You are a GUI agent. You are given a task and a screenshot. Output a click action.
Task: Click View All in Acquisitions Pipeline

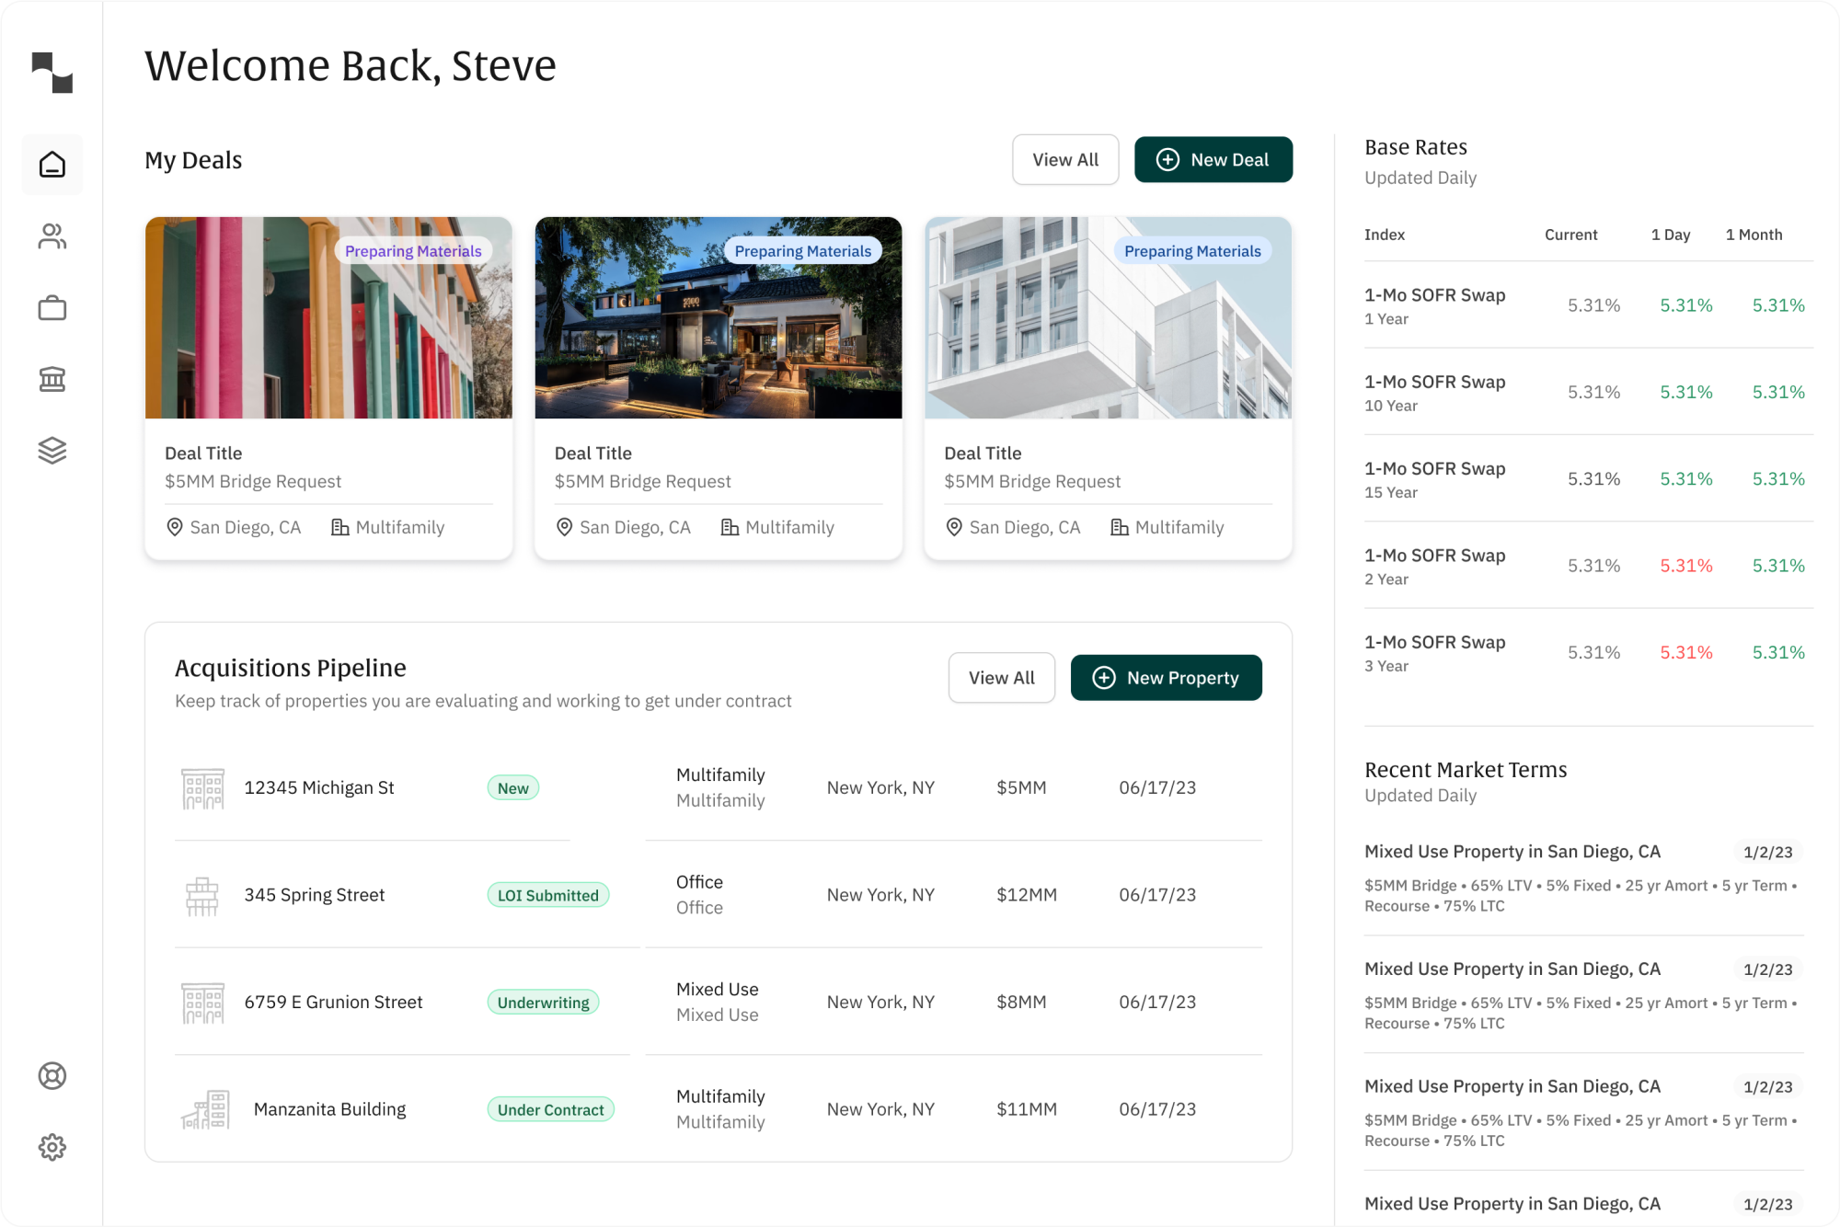point(1001,678)
